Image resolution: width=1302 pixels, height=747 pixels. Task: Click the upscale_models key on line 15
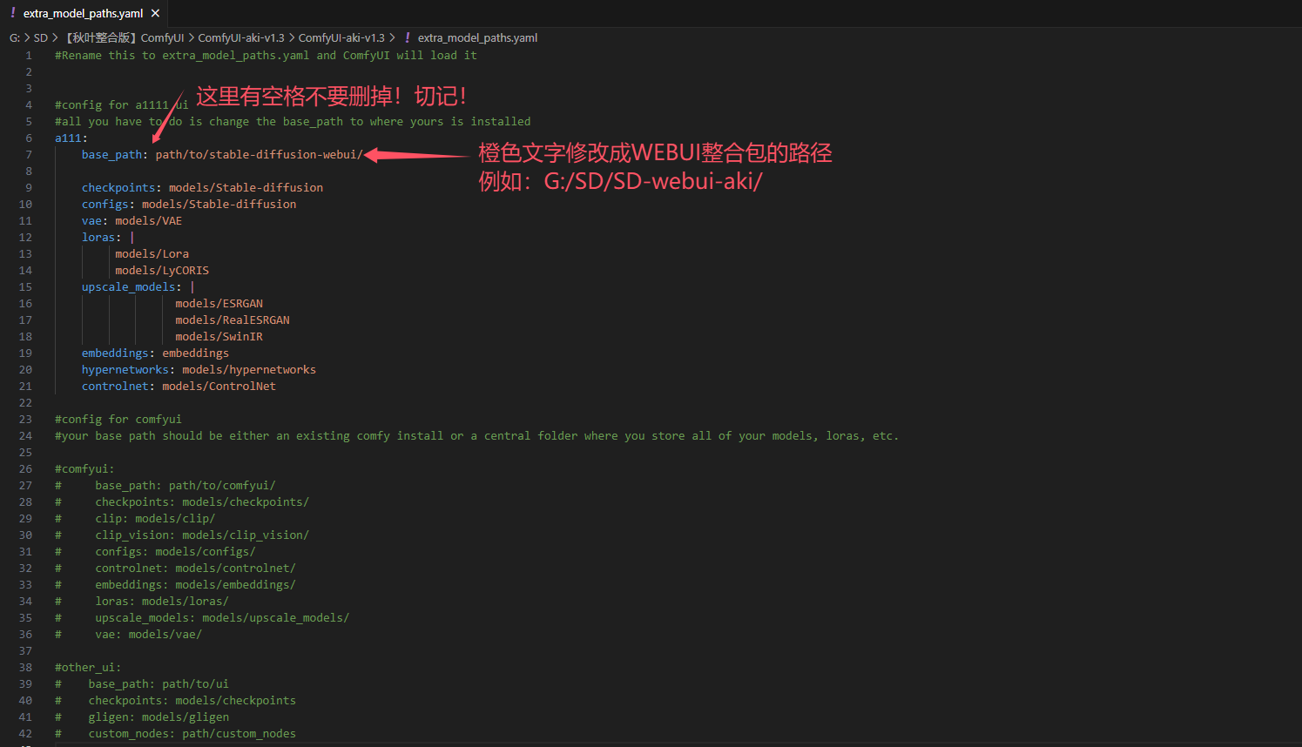[129, 286]
